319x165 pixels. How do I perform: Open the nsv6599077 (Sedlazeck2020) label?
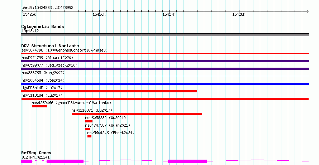pyautogui.click(x=49, y=65)
